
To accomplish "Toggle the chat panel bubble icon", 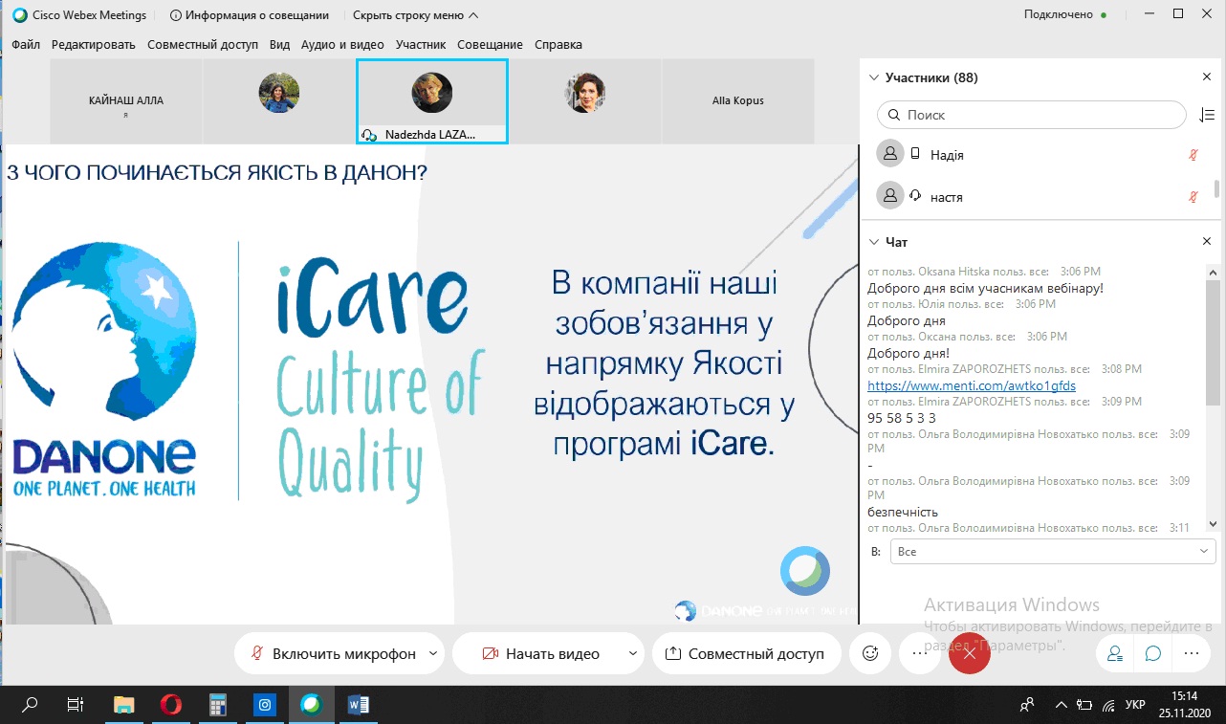I will 1153,653.
